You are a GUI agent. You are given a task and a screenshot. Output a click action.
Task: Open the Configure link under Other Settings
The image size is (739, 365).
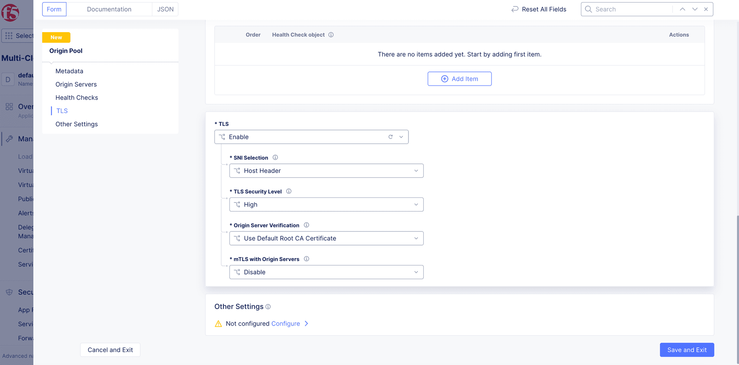pyautogui.click(x=285, y=323)
